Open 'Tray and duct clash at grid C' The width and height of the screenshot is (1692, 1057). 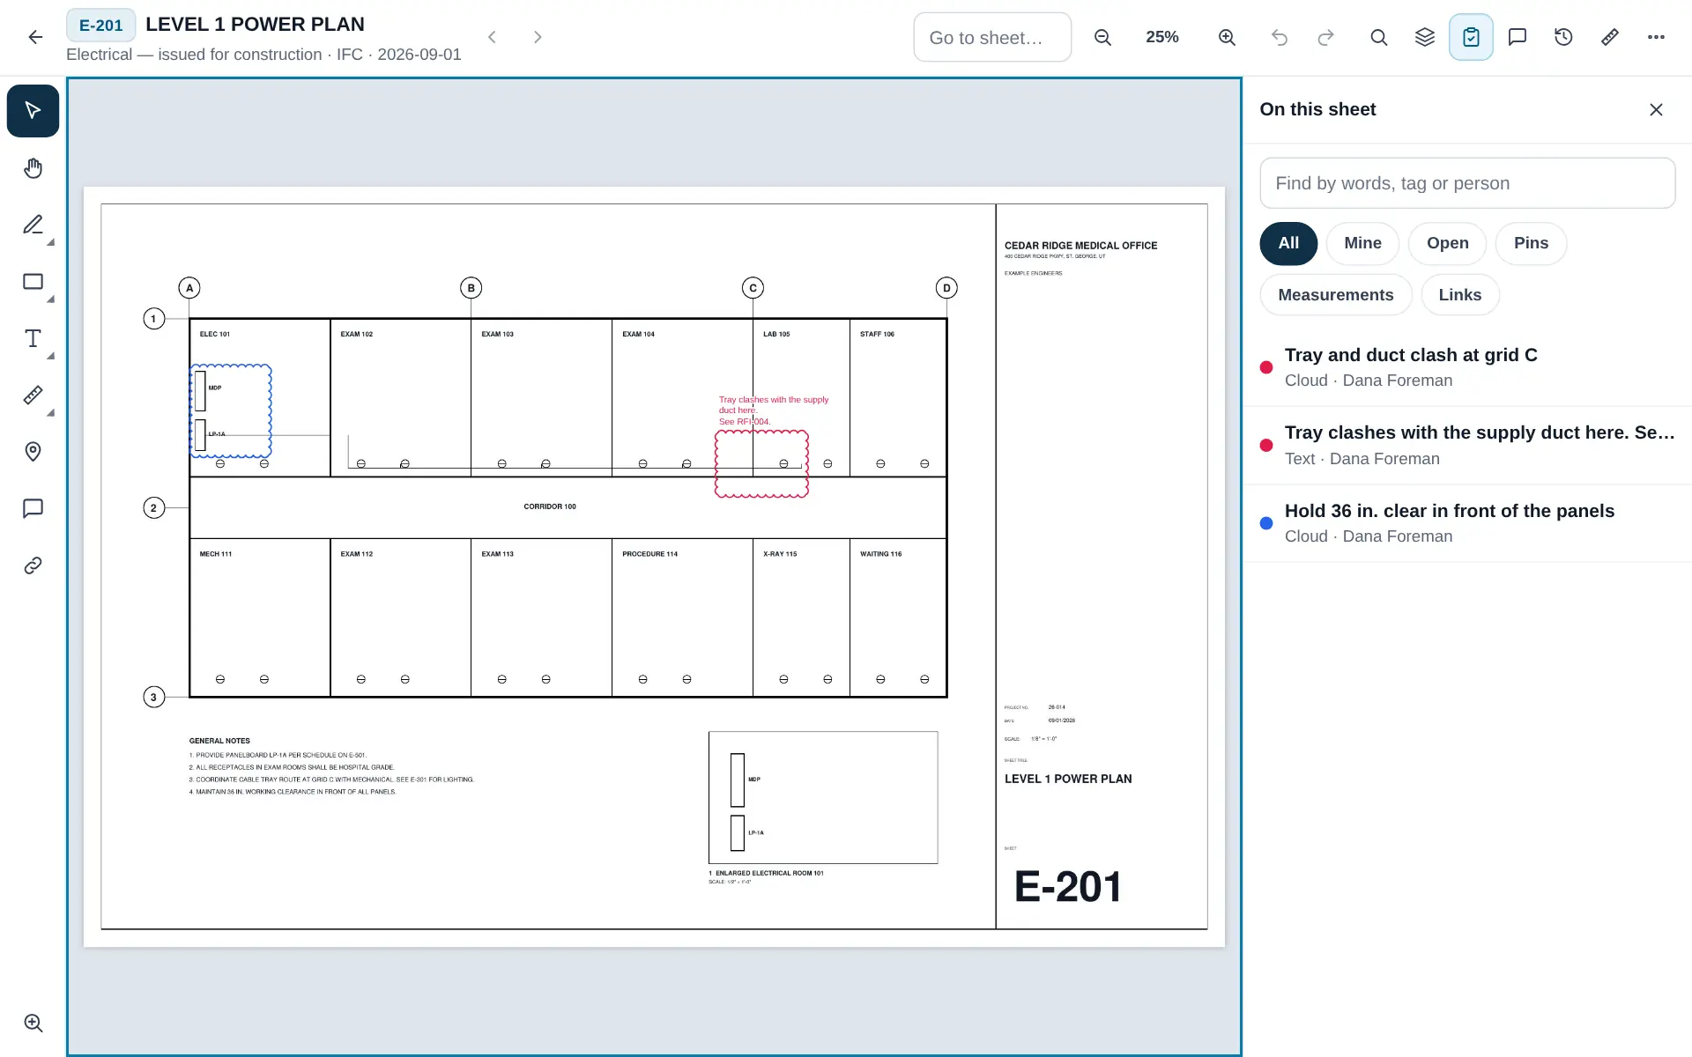point(1467,367)
